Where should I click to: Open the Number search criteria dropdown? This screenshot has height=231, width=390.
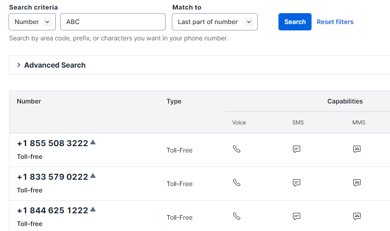pyautogui.click(x=32, y=22)
